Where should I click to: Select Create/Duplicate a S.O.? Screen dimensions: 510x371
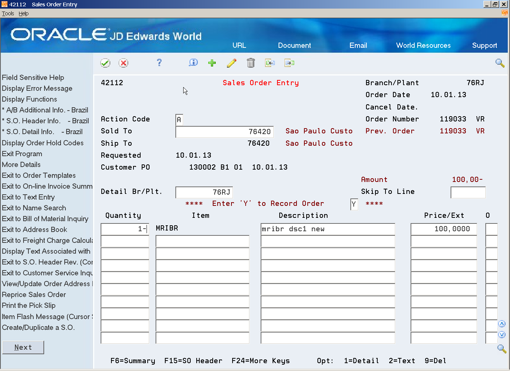[38, 327]
